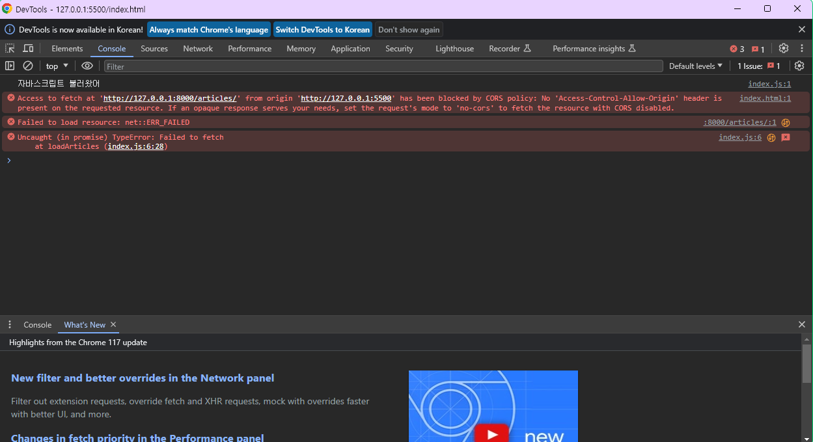
Task: Select the inspect element picker icon
Action: pos(10,49)
